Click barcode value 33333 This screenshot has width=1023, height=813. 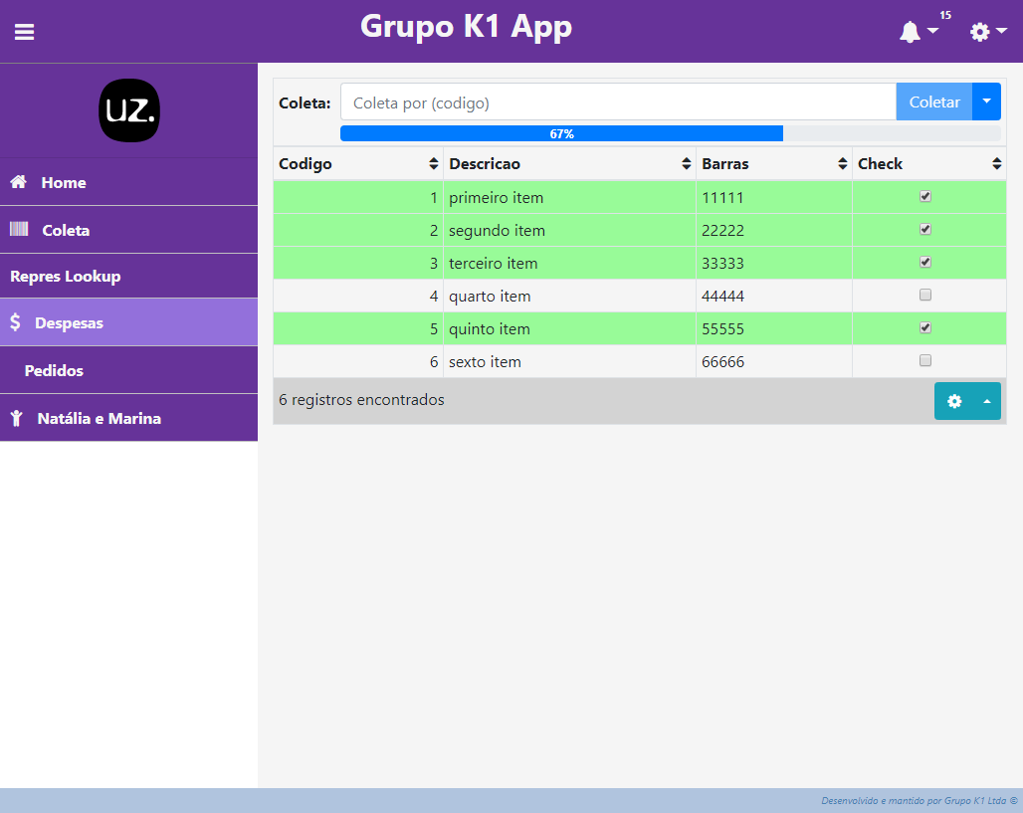pos(722,264)
